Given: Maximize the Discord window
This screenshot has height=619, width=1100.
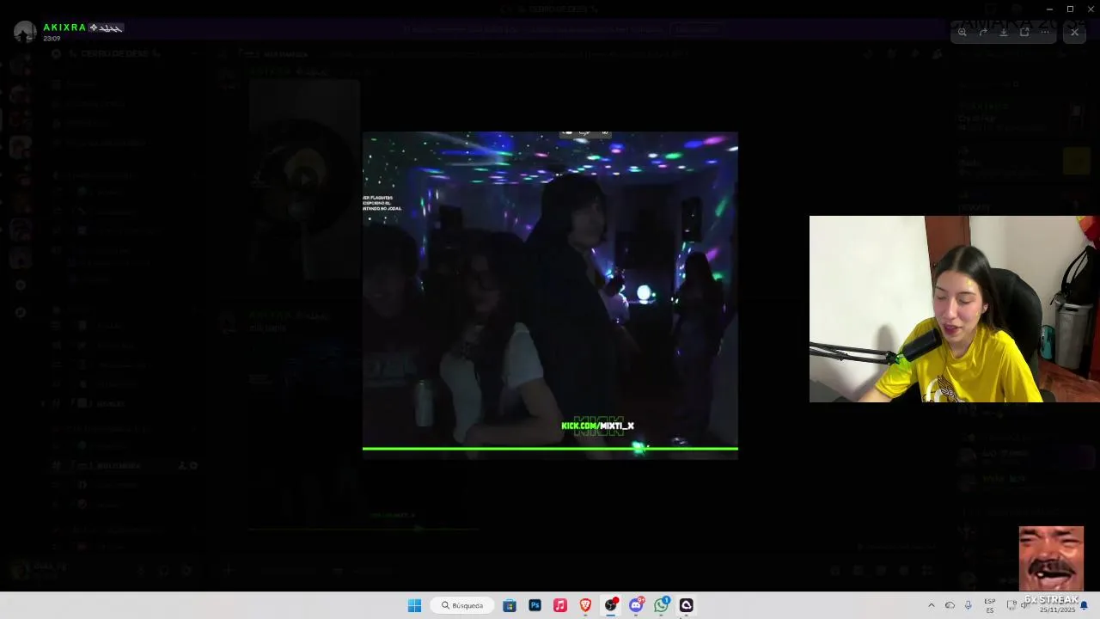Looking at the screenshot, I should pyautogui.click(x=1070, y=9).
